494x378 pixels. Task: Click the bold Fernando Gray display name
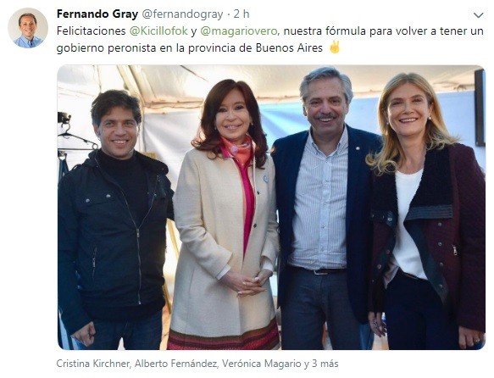point(97,14)
